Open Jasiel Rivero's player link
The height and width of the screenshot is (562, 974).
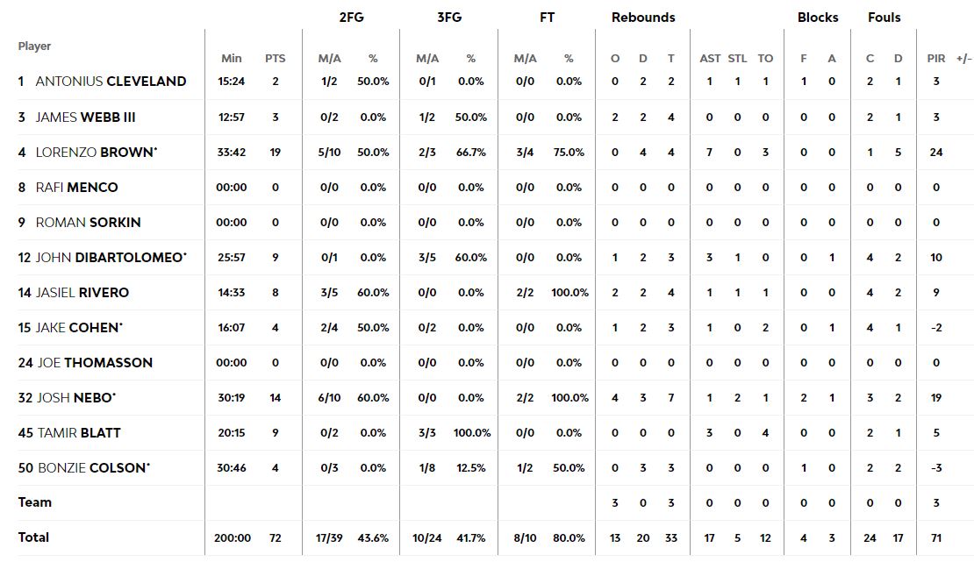(82, 292)
